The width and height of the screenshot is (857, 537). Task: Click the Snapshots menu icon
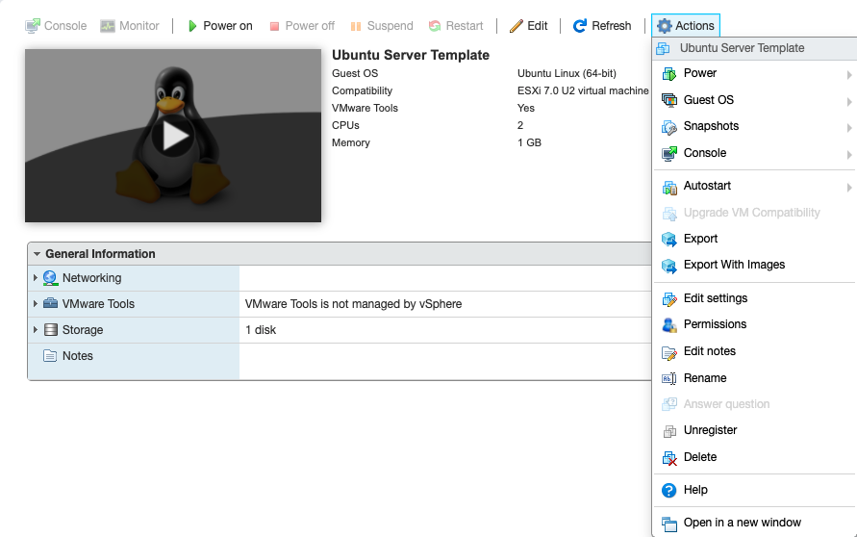(669, 127)
